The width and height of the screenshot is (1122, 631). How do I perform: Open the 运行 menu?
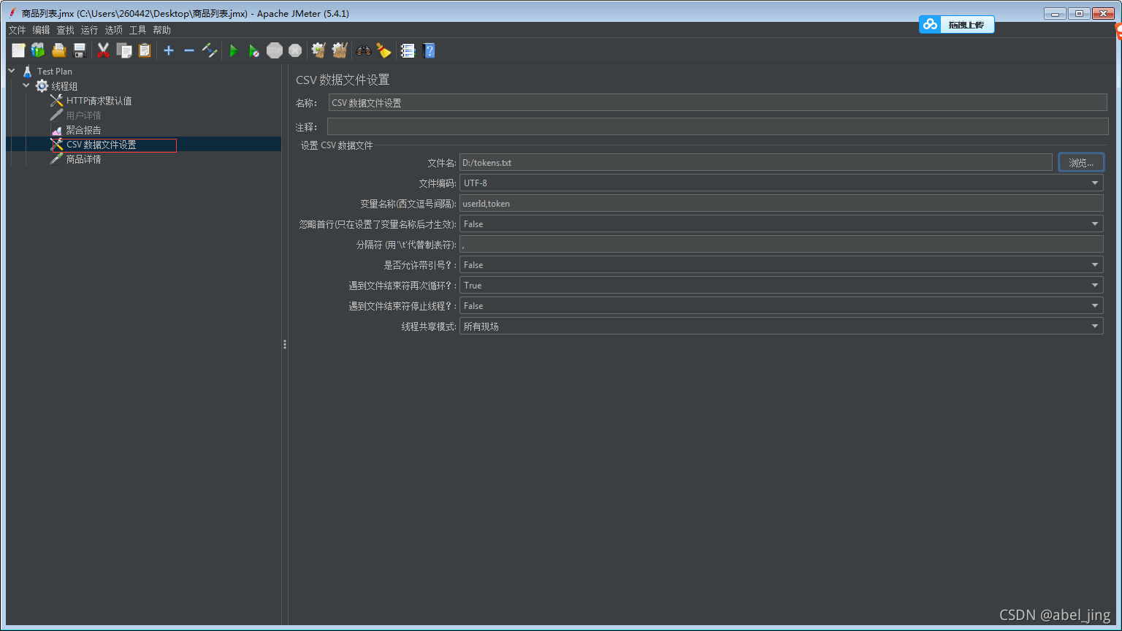tap(89, 29)
